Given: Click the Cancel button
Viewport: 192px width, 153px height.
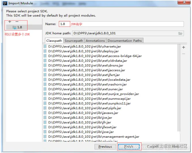Looking at the screenshot, I should point(153,147).
